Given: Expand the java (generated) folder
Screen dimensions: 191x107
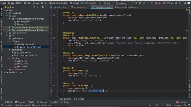Looking at the screenshot, I should 7,33.
